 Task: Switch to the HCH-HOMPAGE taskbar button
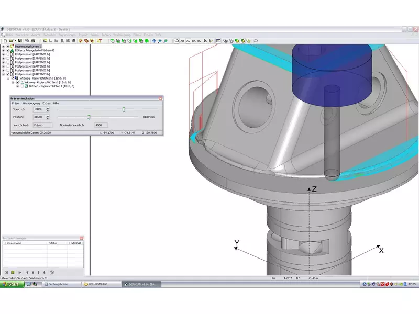click(x=96, y=284)
